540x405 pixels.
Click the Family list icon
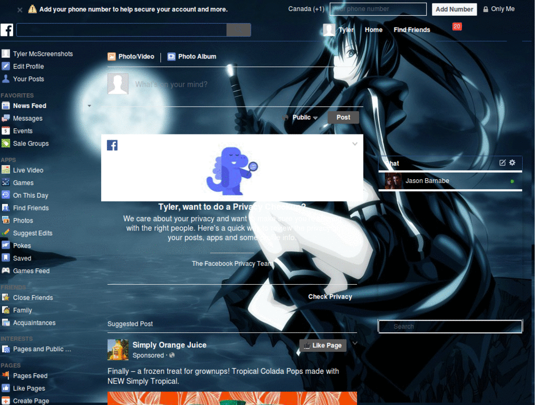pos(5,310)
